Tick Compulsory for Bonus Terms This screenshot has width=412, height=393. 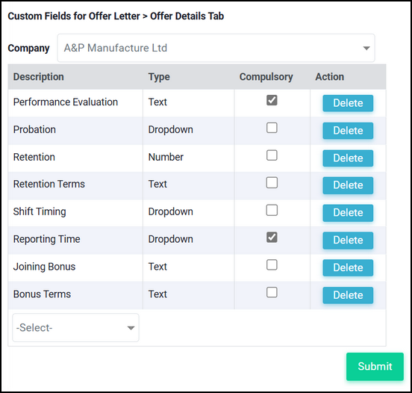[272, 292]
